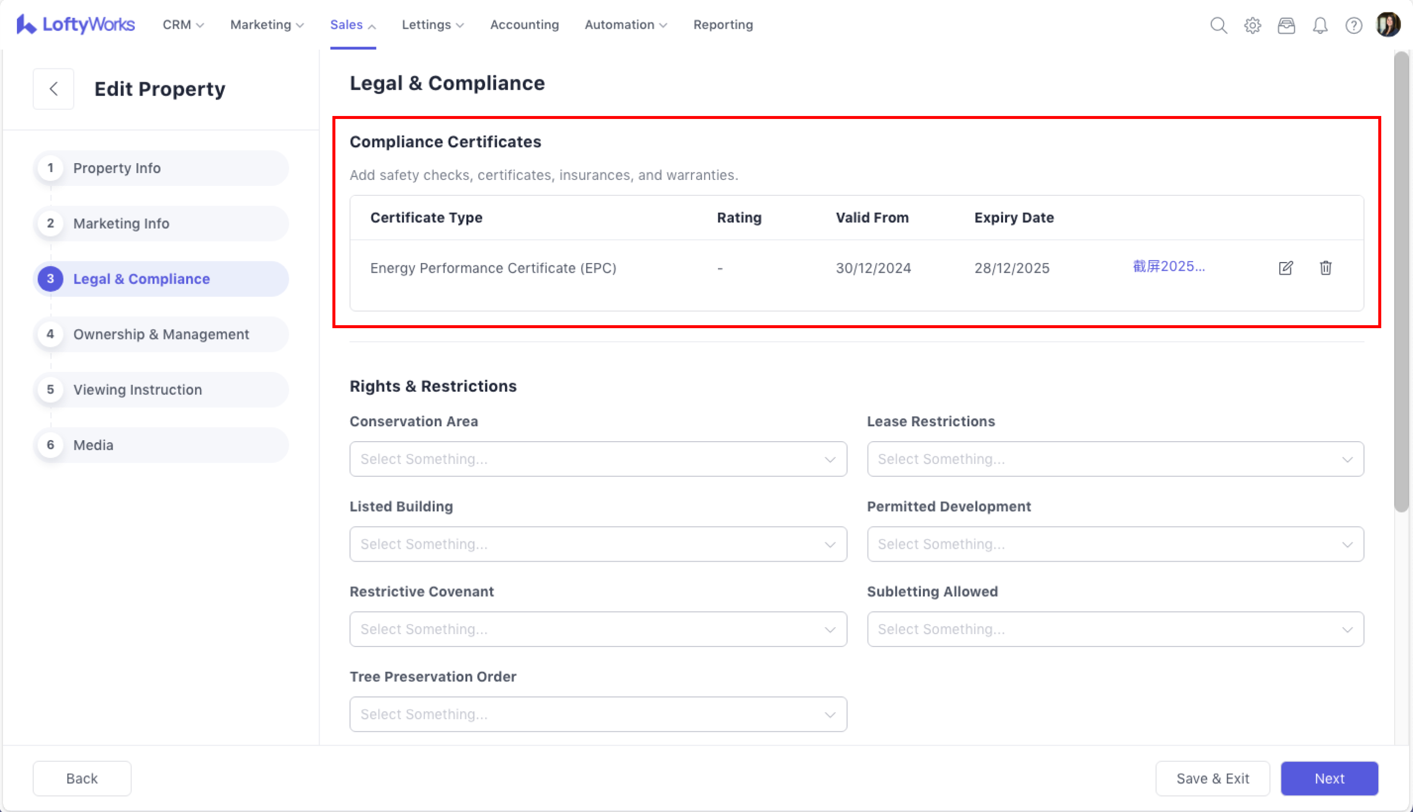The height and width of the screenshot is (812, 1413).
Task: Go to the Reporting menu item
Action: coord(723,25)
